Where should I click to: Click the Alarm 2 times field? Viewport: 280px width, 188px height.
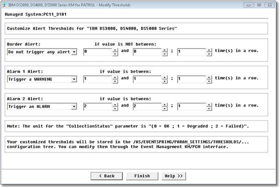[192, 106]
